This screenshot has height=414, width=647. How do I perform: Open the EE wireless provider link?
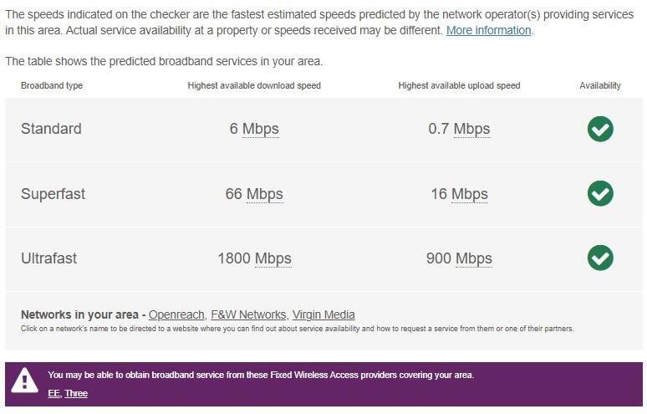(54, 393)
